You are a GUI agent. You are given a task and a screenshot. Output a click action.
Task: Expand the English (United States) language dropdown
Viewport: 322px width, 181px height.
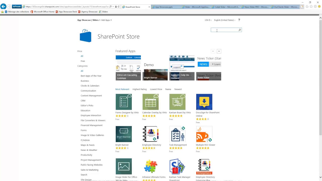[x=225, y=20]
